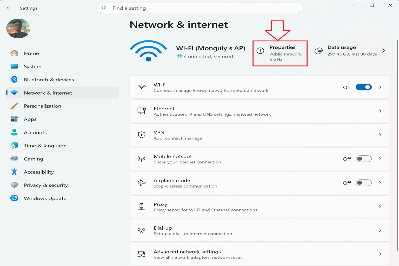
Task: Select Bluetooth & devices category
Action: (62, 79)
